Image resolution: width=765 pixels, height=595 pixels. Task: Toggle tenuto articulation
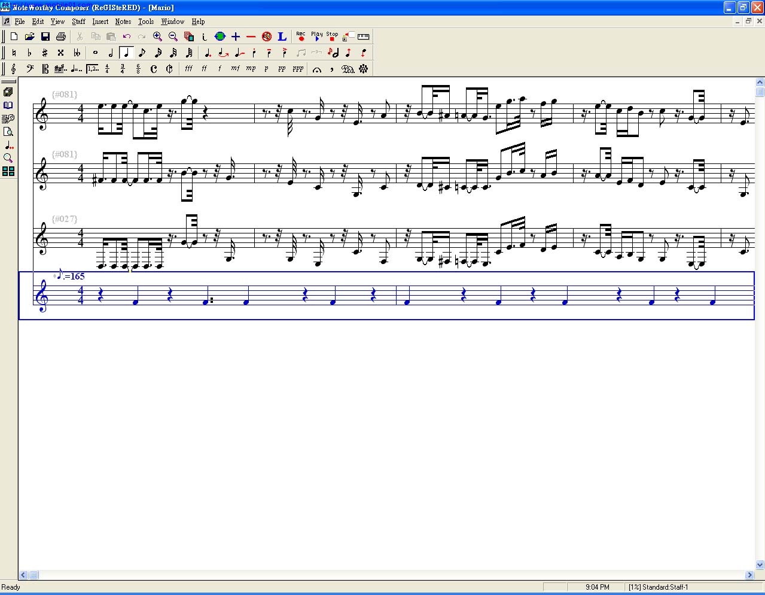(x=269, y=53)
